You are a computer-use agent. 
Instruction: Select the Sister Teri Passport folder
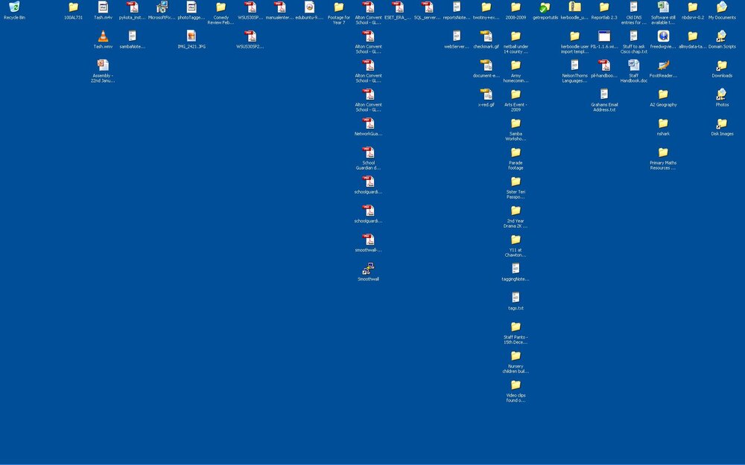tap(516, 182)
